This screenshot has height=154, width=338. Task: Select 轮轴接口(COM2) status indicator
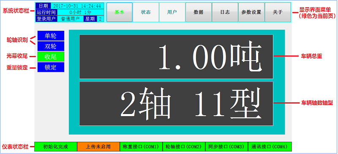click(x=184, y=147)
